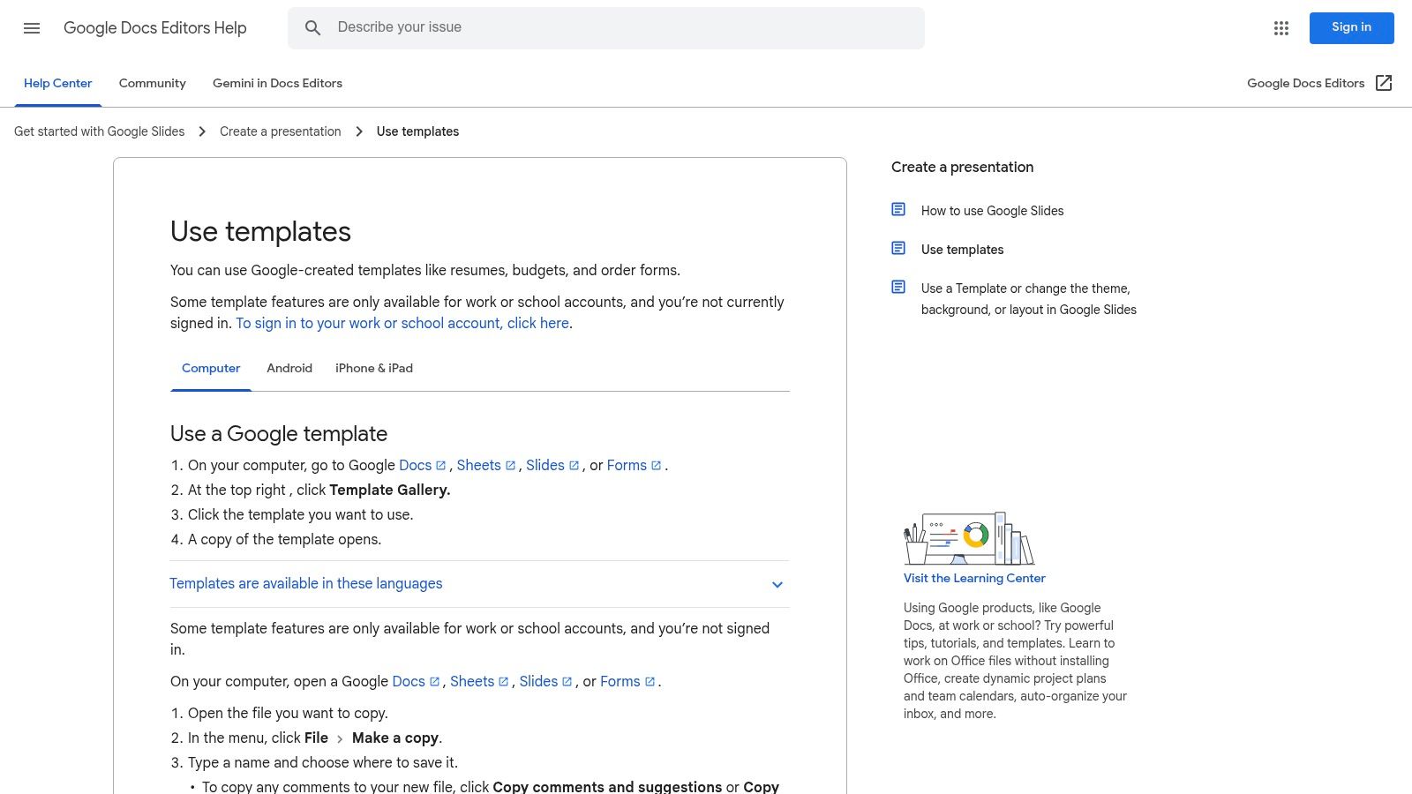Click the work or school account sign-in link
This screenshot has width=1412, height=794.
click(402, 324)
